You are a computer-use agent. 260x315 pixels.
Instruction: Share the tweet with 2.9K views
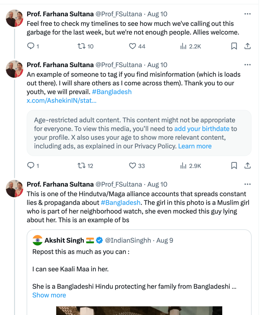tap(247, 166)
